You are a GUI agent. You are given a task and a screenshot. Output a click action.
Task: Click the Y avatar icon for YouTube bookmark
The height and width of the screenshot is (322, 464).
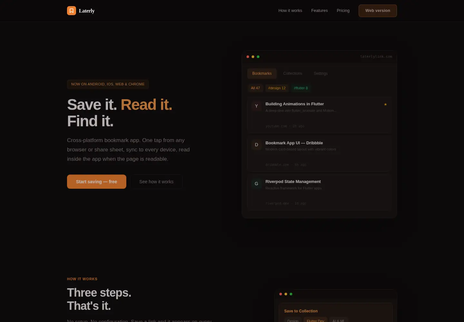pyautogui.click(x=256, y=106)
